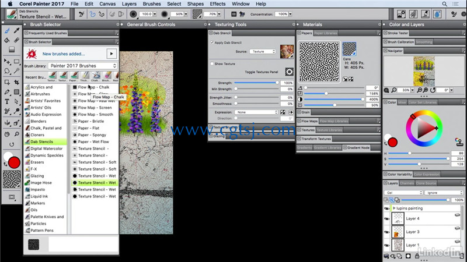Open the Expression None dropdown

[x=256, y=112]
